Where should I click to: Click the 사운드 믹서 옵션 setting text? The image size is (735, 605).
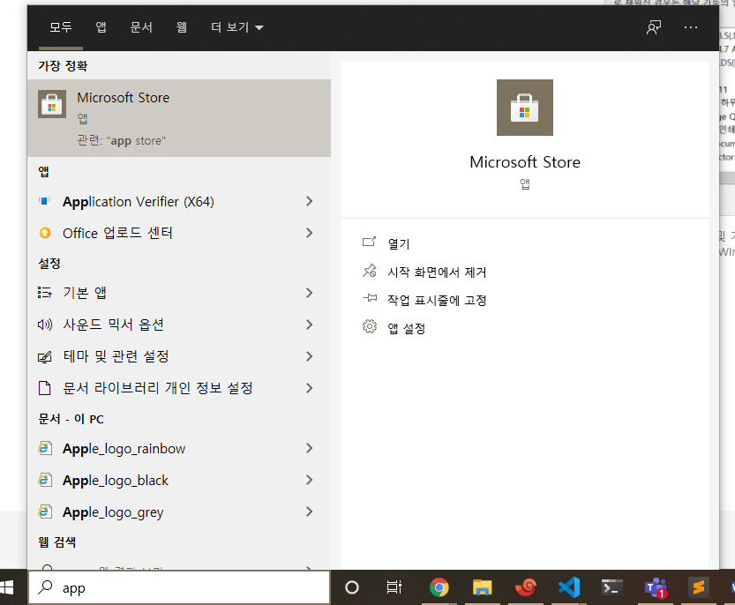tap(114, 325)
